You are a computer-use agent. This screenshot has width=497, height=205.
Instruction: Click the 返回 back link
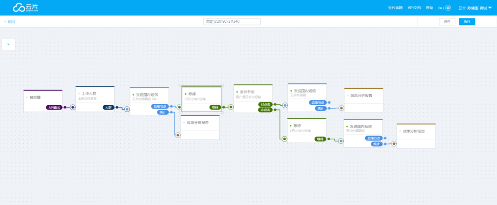point(10,21)
